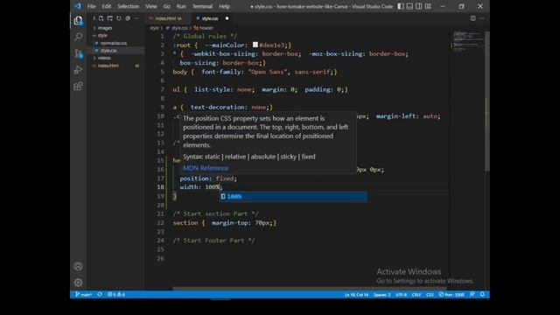Toggle Primary Side Bar layout icon
560x315 pixels.
(x=401, y=6)
